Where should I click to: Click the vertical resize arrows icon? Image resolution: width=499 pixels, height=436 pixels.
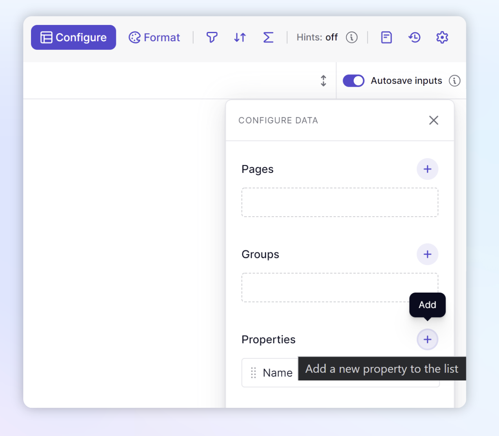coord(323,80)
